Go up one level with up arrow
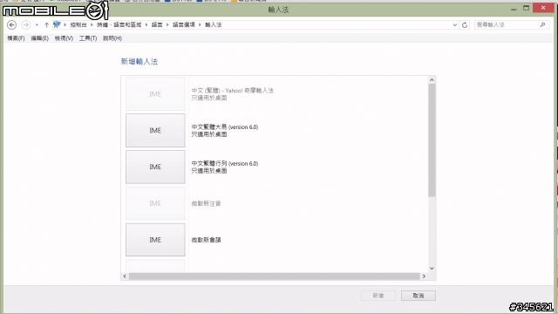This screenshot has width=558, height=314. [46, 25]
